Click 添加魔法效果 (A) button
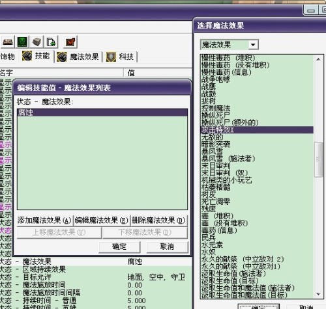326x309 pixels. [x=44, y=221]
